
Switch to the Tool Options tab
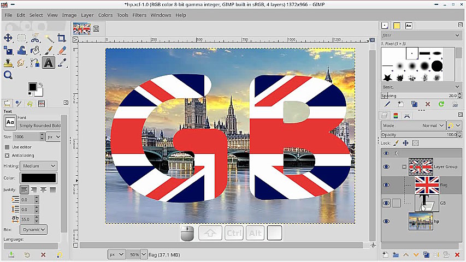click(x=7, y=103)
